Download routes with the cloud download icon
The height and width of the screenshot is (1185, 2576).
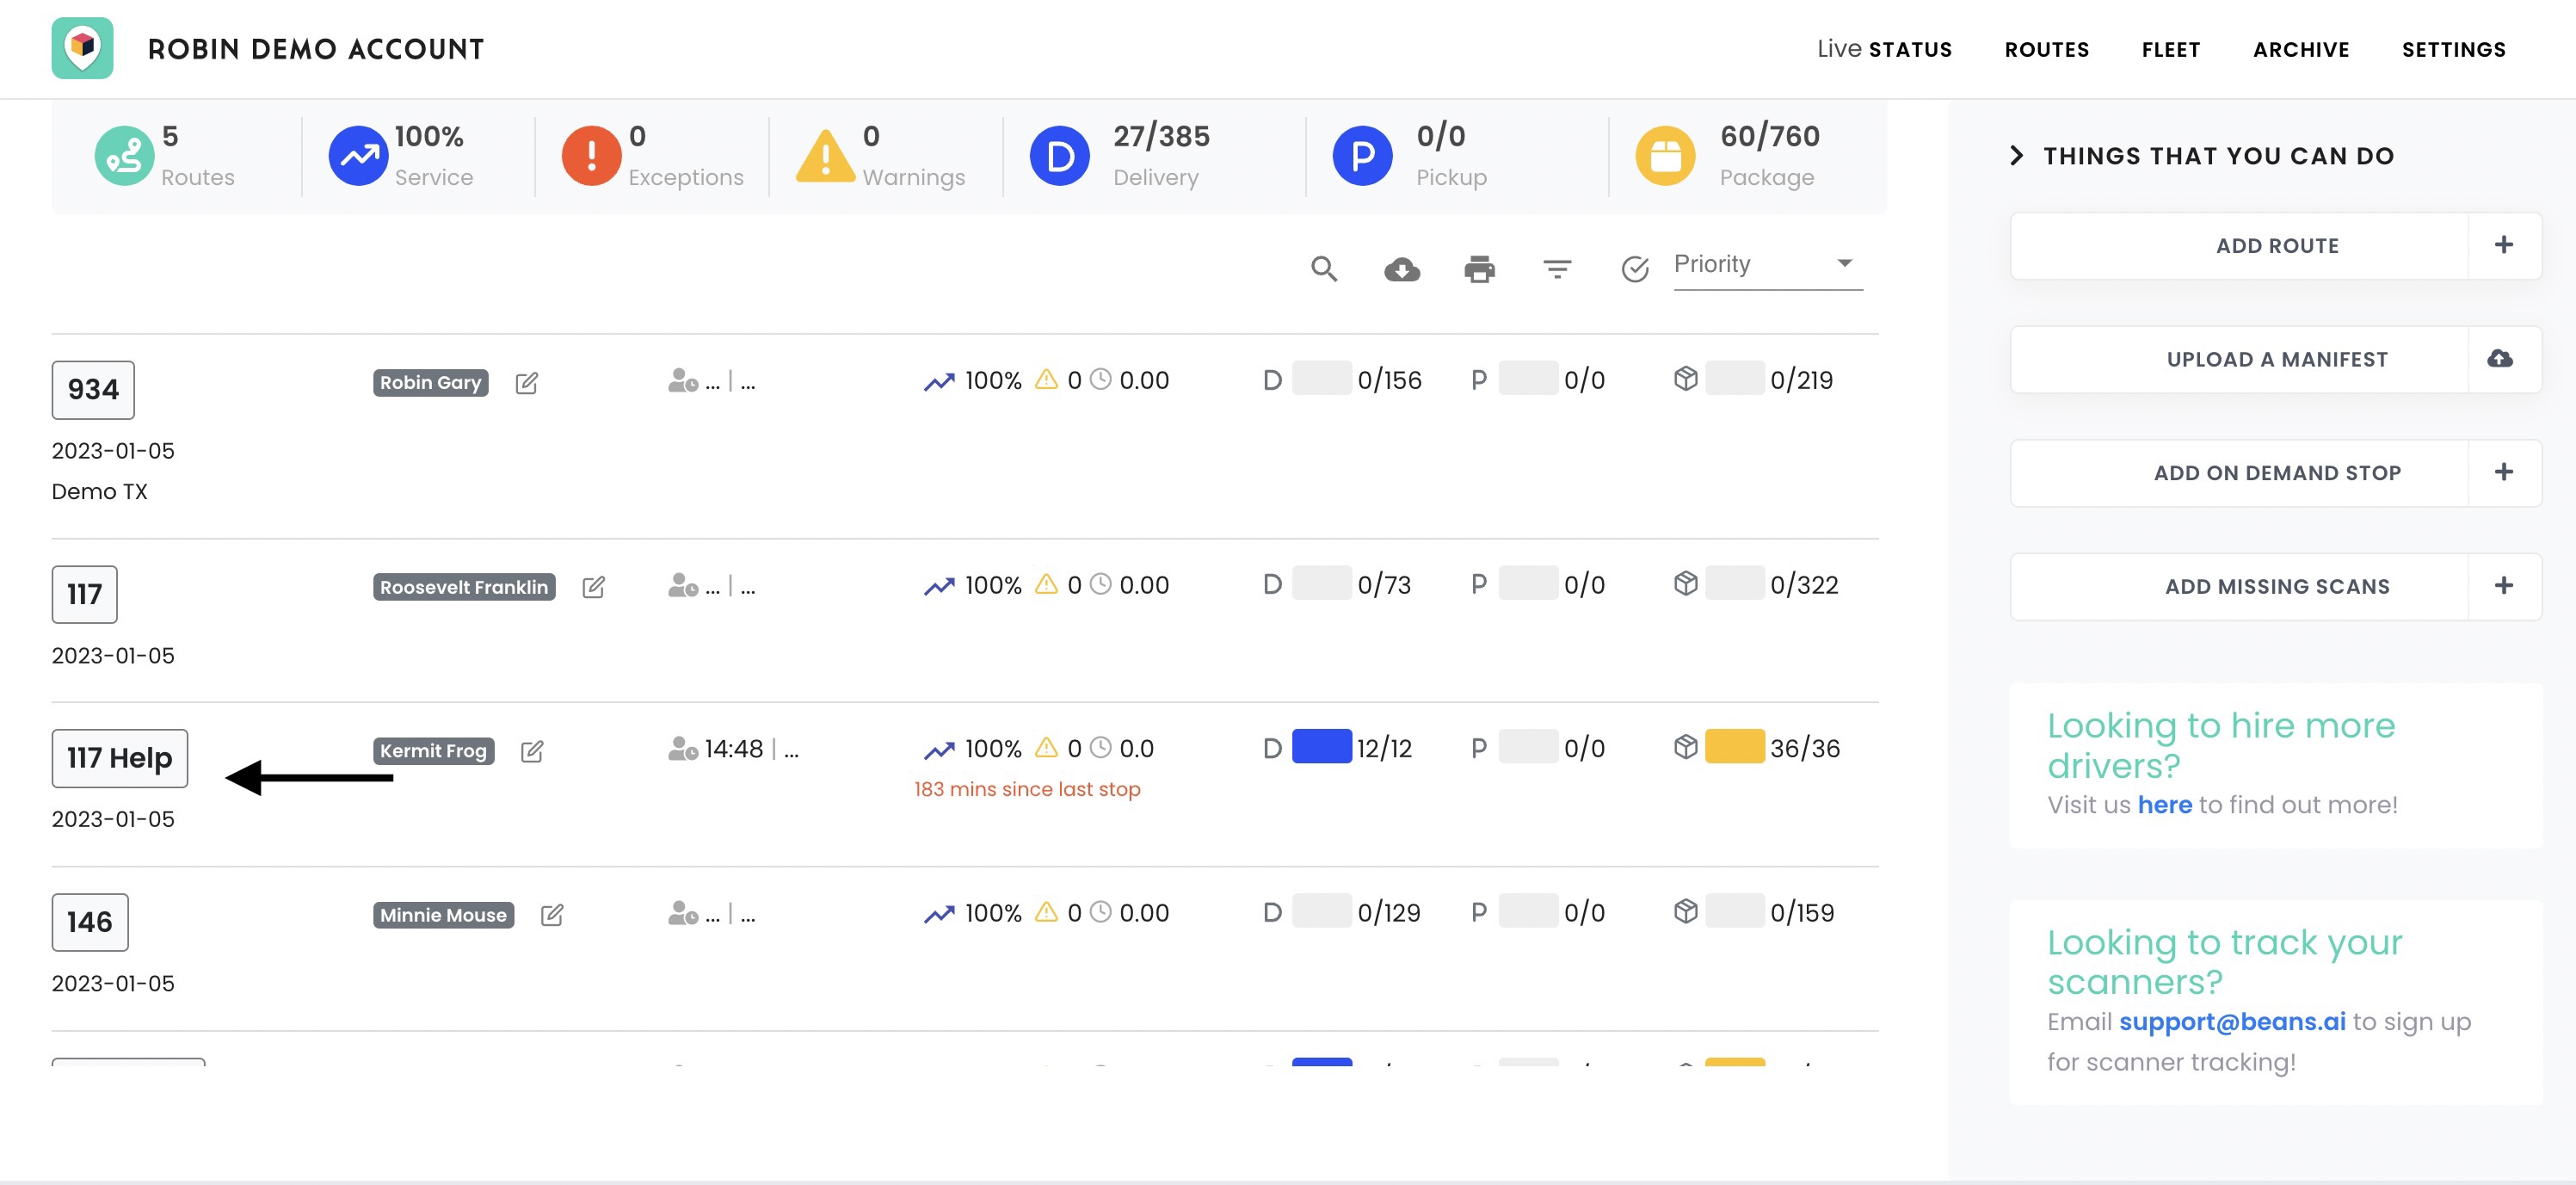click(x=1402, y=269)
